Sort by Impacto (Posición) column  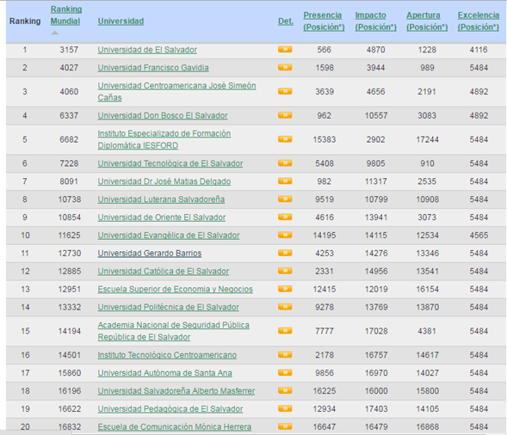point(375,21)
